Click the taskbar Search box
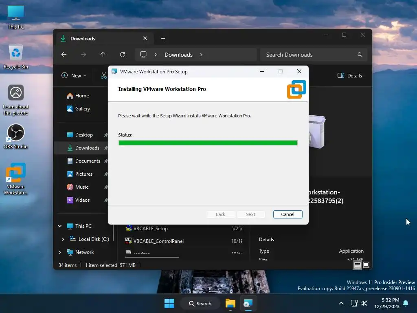Image resolution: width=417 pixels, height=313 pixels. [200, 303]
